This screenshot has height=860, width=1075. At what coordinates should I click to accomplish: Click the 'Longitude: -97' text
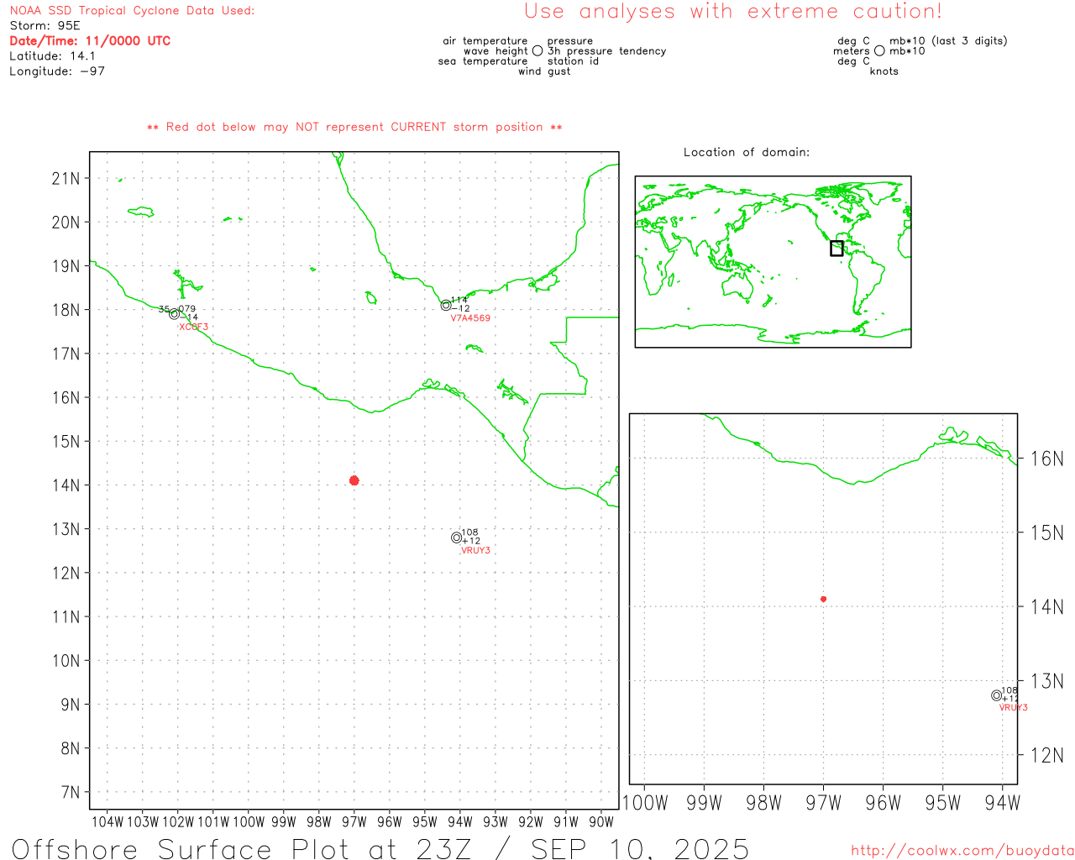click(57, 71)
